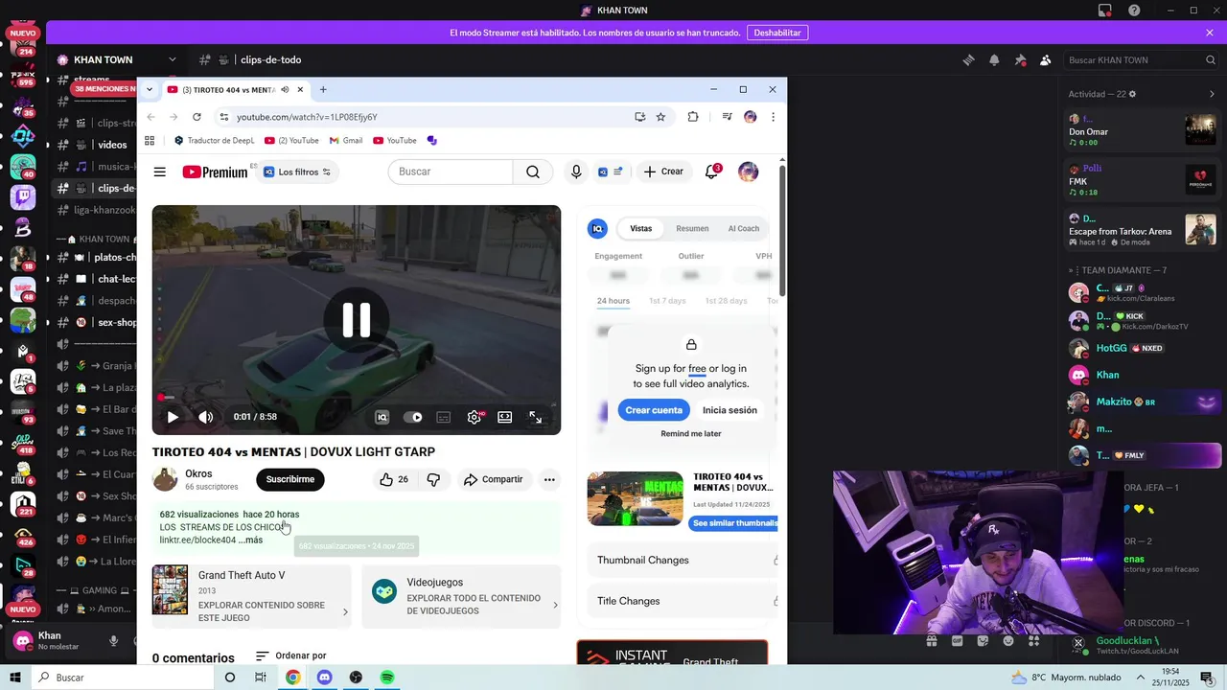This screenshot has height=690, width=1227.
Task: Open the videos channel in Discord
Action: point(112,145)
